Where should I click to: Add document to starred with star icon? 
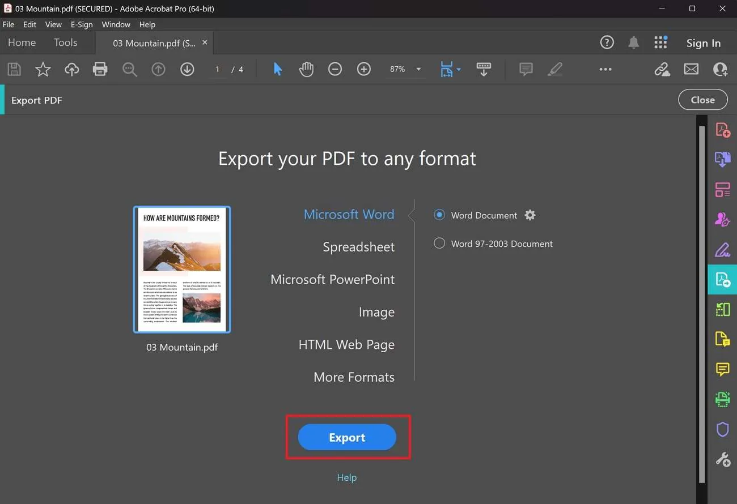click(x=43, y=69)
